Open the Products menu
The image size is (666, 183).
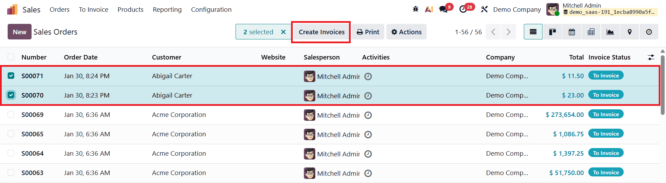click(x=130, y=9)
